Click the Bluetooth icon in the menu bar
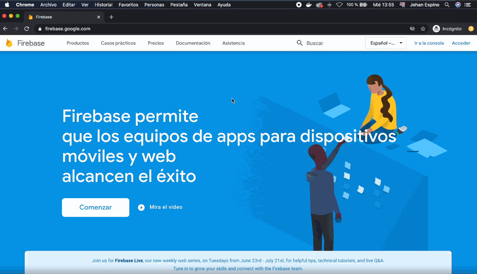The height and width of the screenshot is (274, 477). [329, 4]
